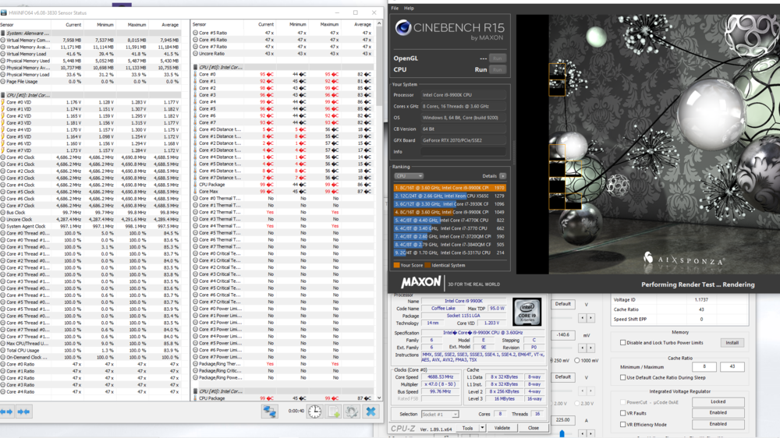Image resolution: width=780 pixels, height=438 pixels.
Task: Expand the Tools dropdown arrow in CPU-Z
Action: [x=482, y=428]
